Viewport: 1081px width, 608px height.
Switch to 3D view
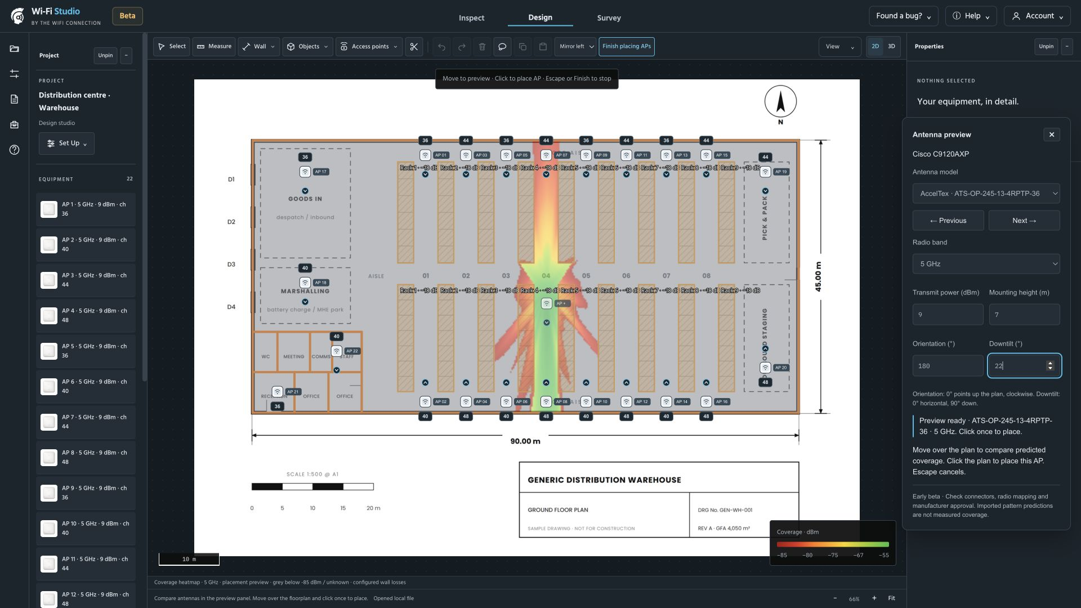tap(891, 47)
